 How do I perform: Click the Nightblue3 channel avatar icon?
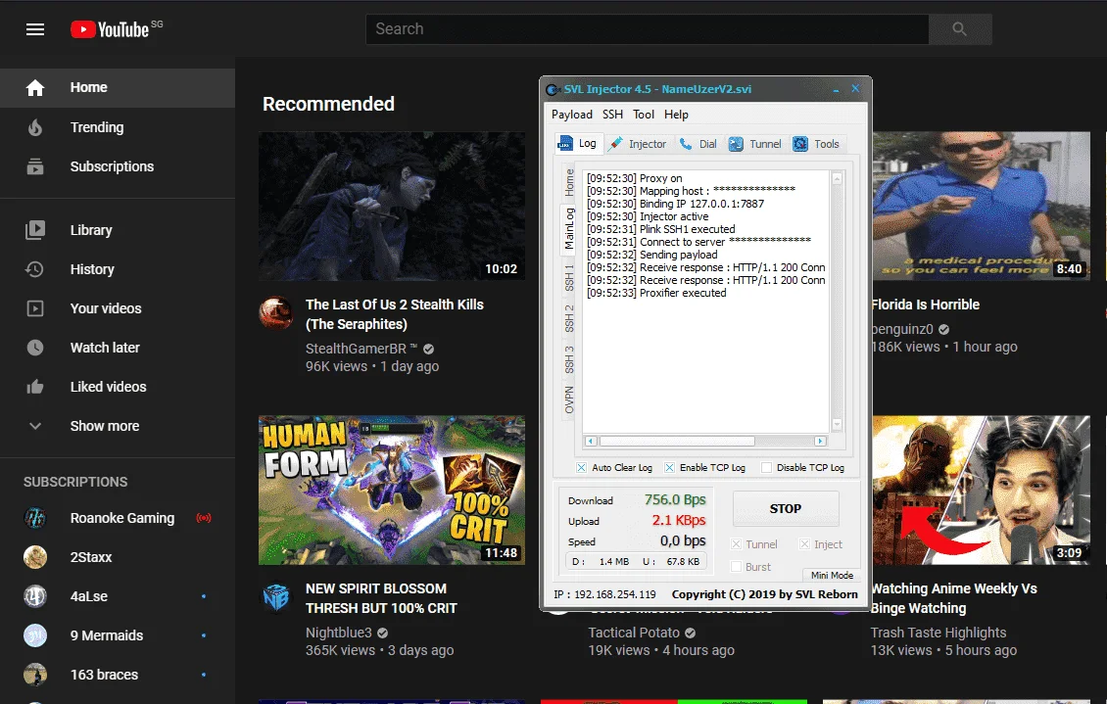(275, 596)
